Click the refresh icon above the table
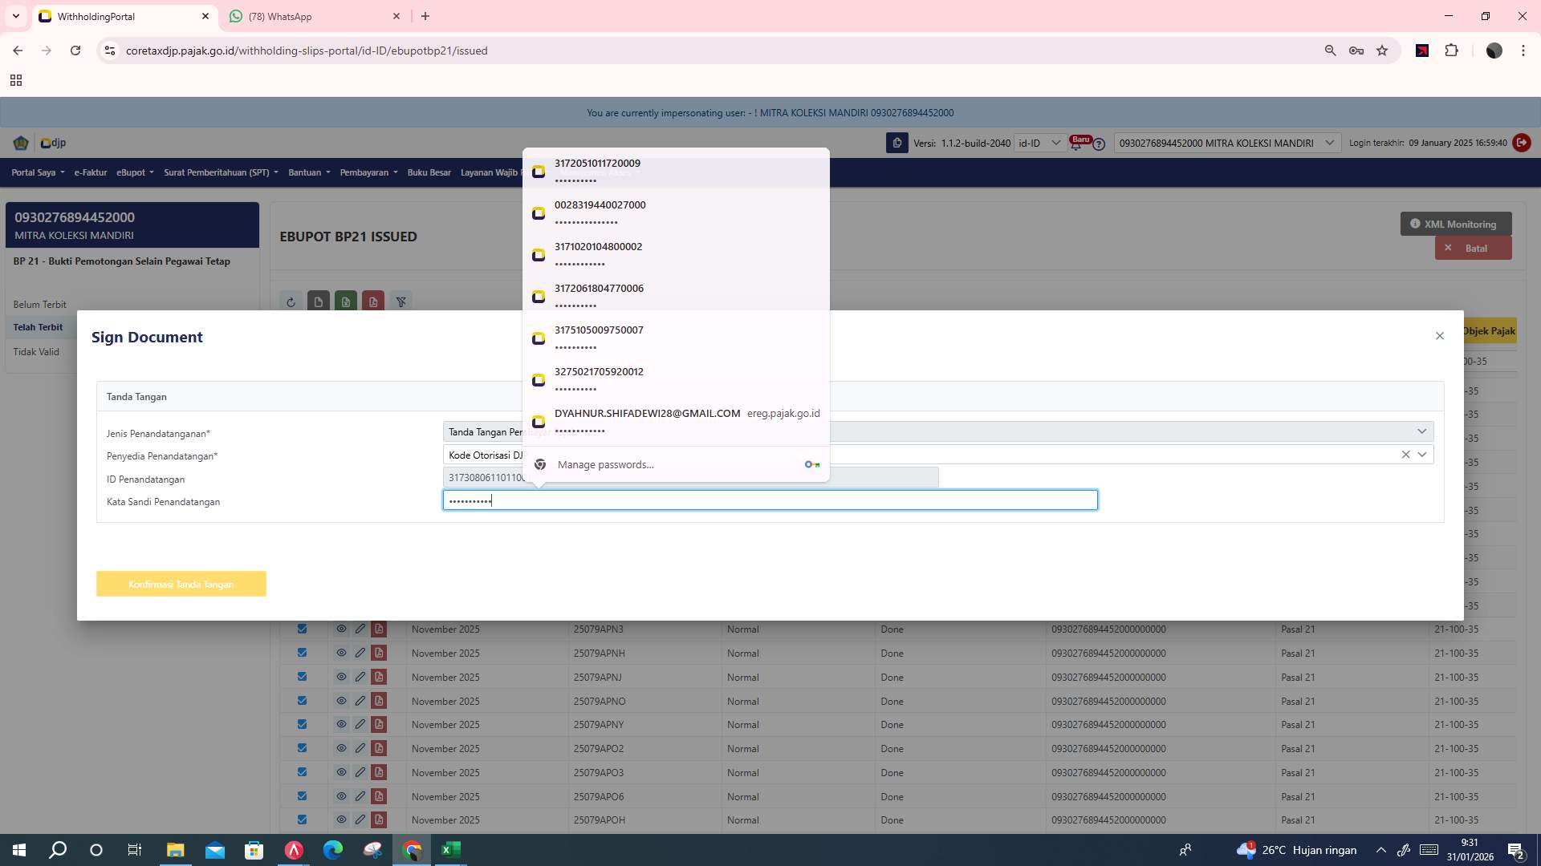This screenshot has height=866, width=1541. tap(291, 302)
